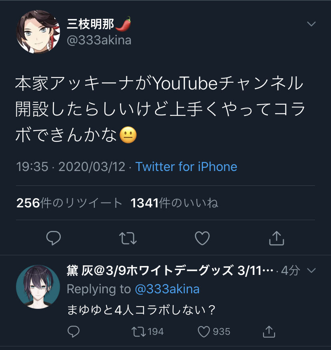Expand the reply's chevron options menu

311,271
